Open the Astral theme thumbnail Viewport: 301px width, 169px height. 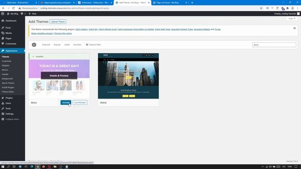[128, 76]
